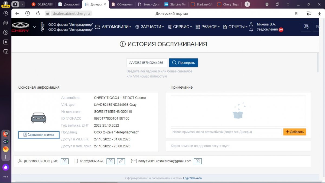Click the edit icon next to ООО ДИС
Image resolution: width=325 pixels, height=183 pixels.
tap(64, 161)
